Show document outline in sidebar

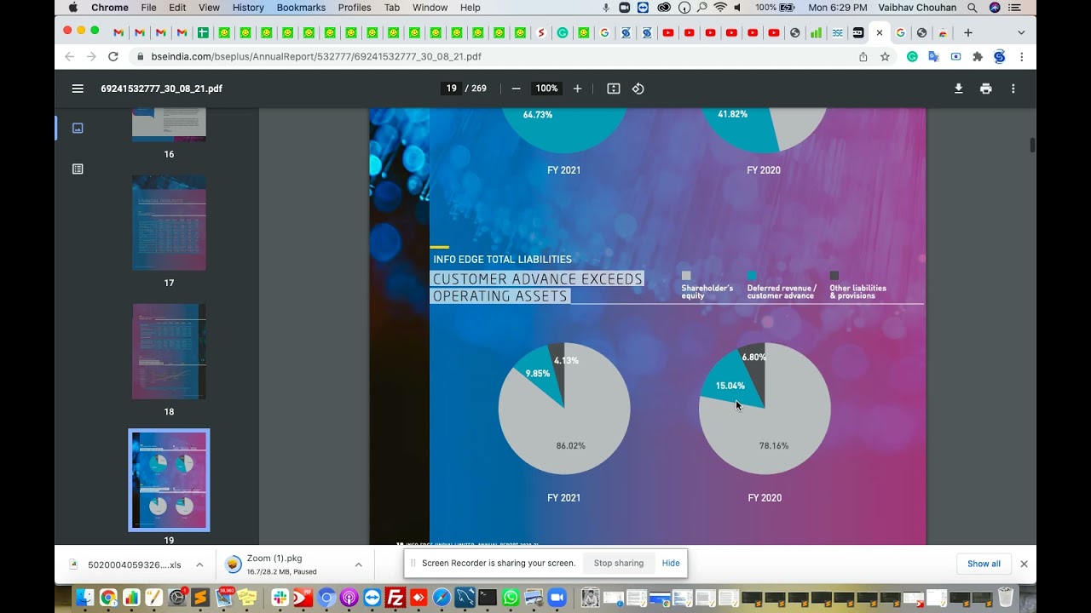coord(78,169)
